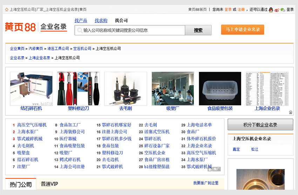
Task: Select the 找求购 search tab
Action: point(101,21)
